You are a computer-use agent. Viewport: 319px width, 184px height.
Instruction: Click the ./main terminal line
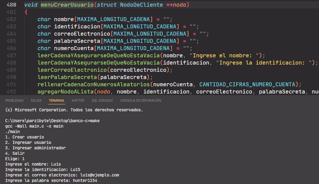(x=12, y=132)
